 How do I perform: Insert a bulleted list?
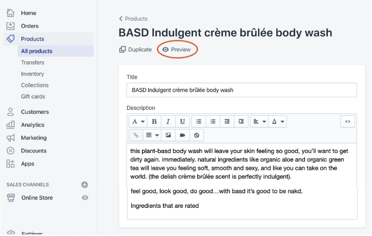click(x=199, y=122)
